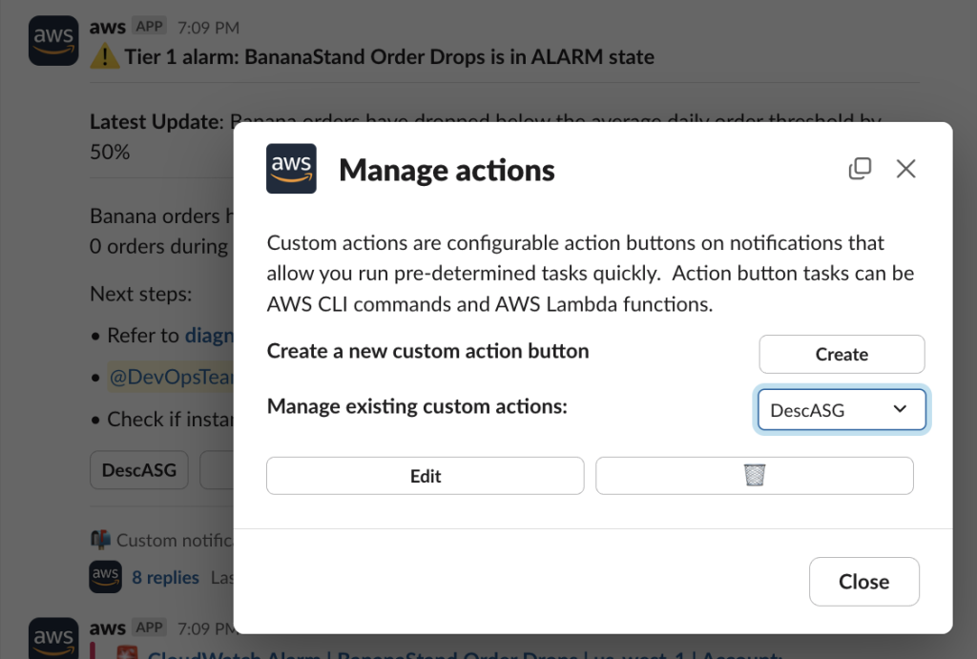Click the aws app avatar on the alarm message
This screenshot has height=659, width=977.
[53, 40]
